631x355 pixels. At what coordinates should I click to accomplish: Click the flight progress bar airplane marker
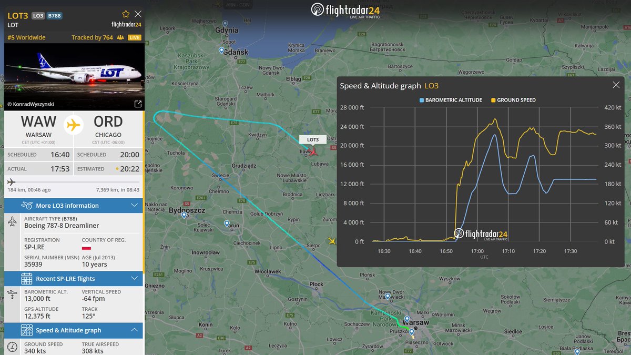(x=12, y=182)
